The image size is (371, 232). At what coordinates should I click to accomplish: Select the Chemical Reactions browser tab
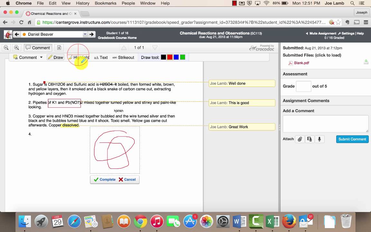51,14
